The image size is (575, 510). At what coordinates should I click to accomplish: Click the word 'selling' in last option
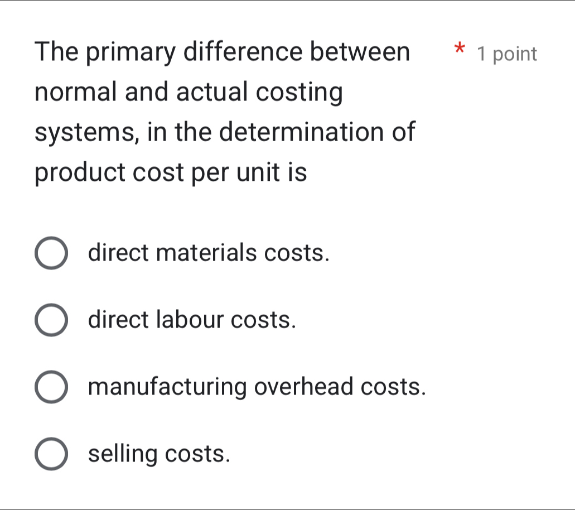(123, 454)
